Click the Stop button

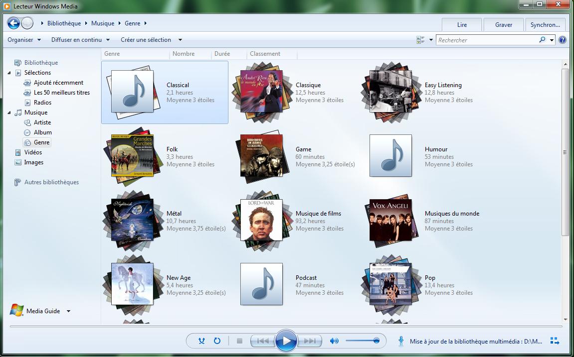(x=239, y=341)
